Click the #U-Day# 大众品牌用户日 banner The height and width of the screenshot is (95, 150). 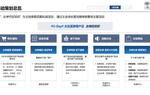(75, 26)
